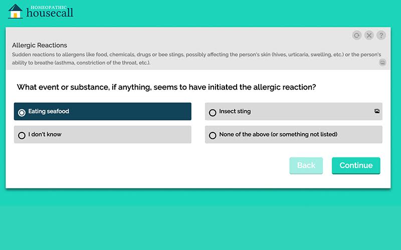The width and height of the screenshot is (401, 250).
Task: Open help with the question mark icon
Action: pos(381,35)
